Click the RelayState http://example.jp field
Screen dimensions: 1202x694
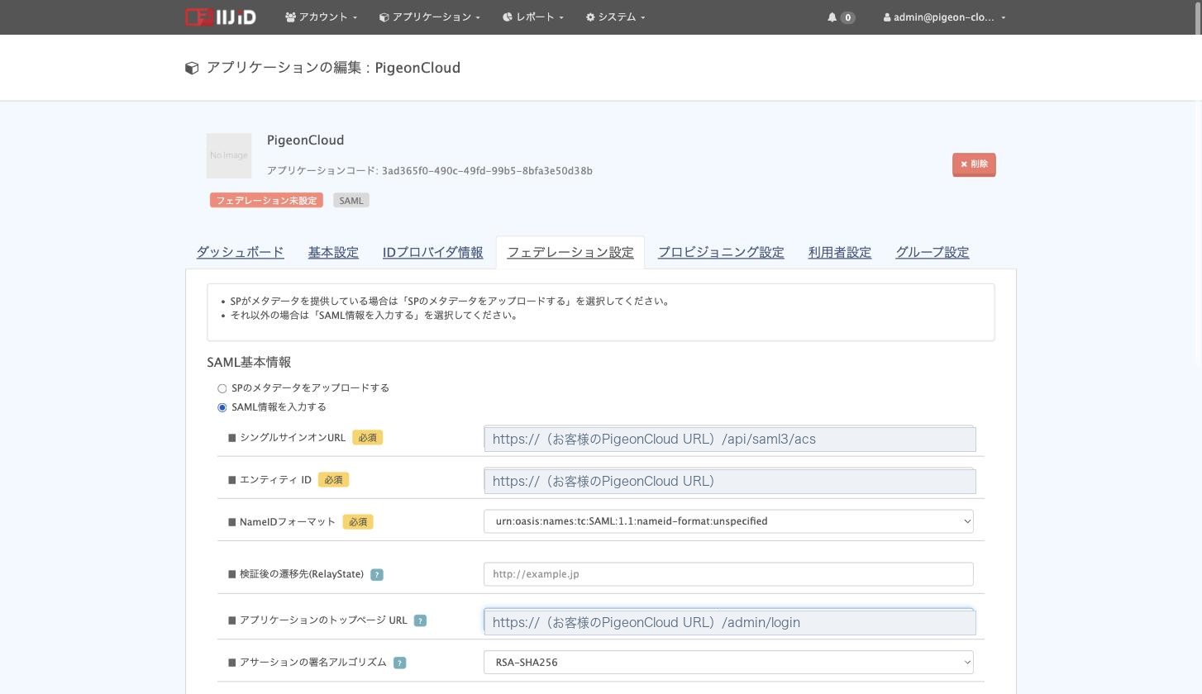click(728, 574)
